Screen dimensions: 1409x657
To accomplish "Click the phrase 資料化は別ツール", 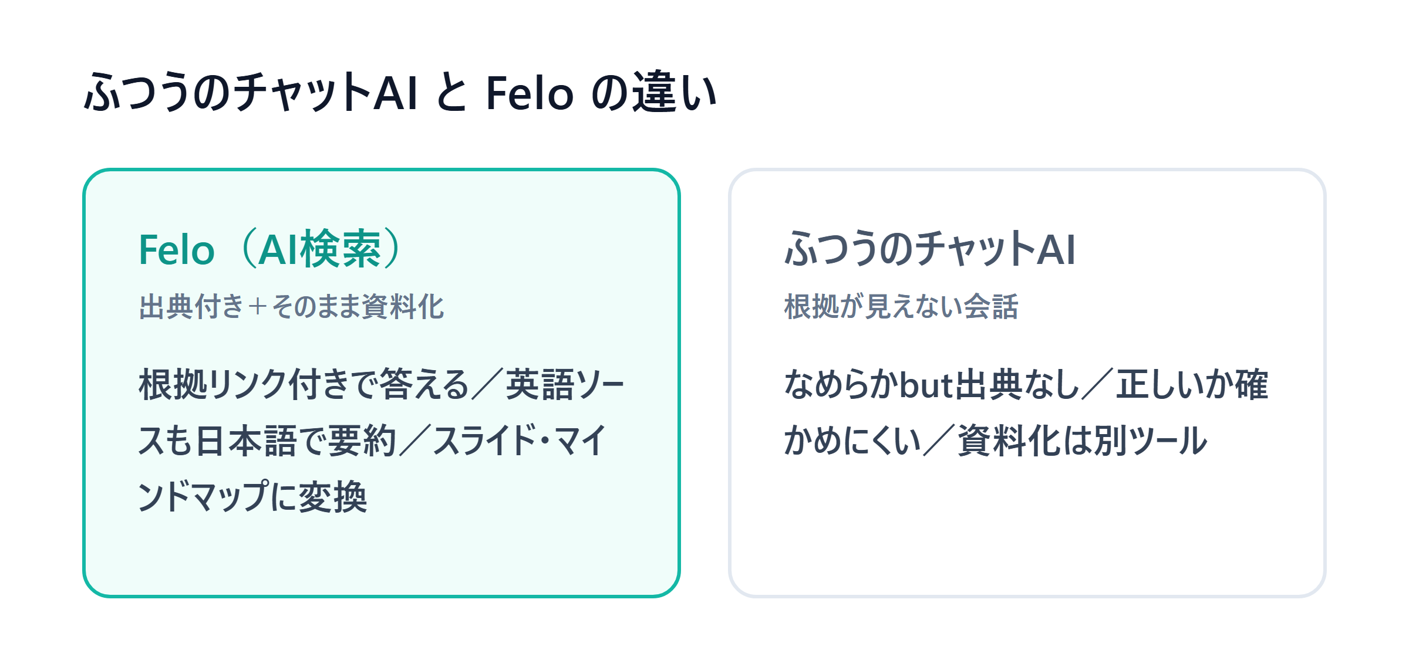I will point(1082,441).
